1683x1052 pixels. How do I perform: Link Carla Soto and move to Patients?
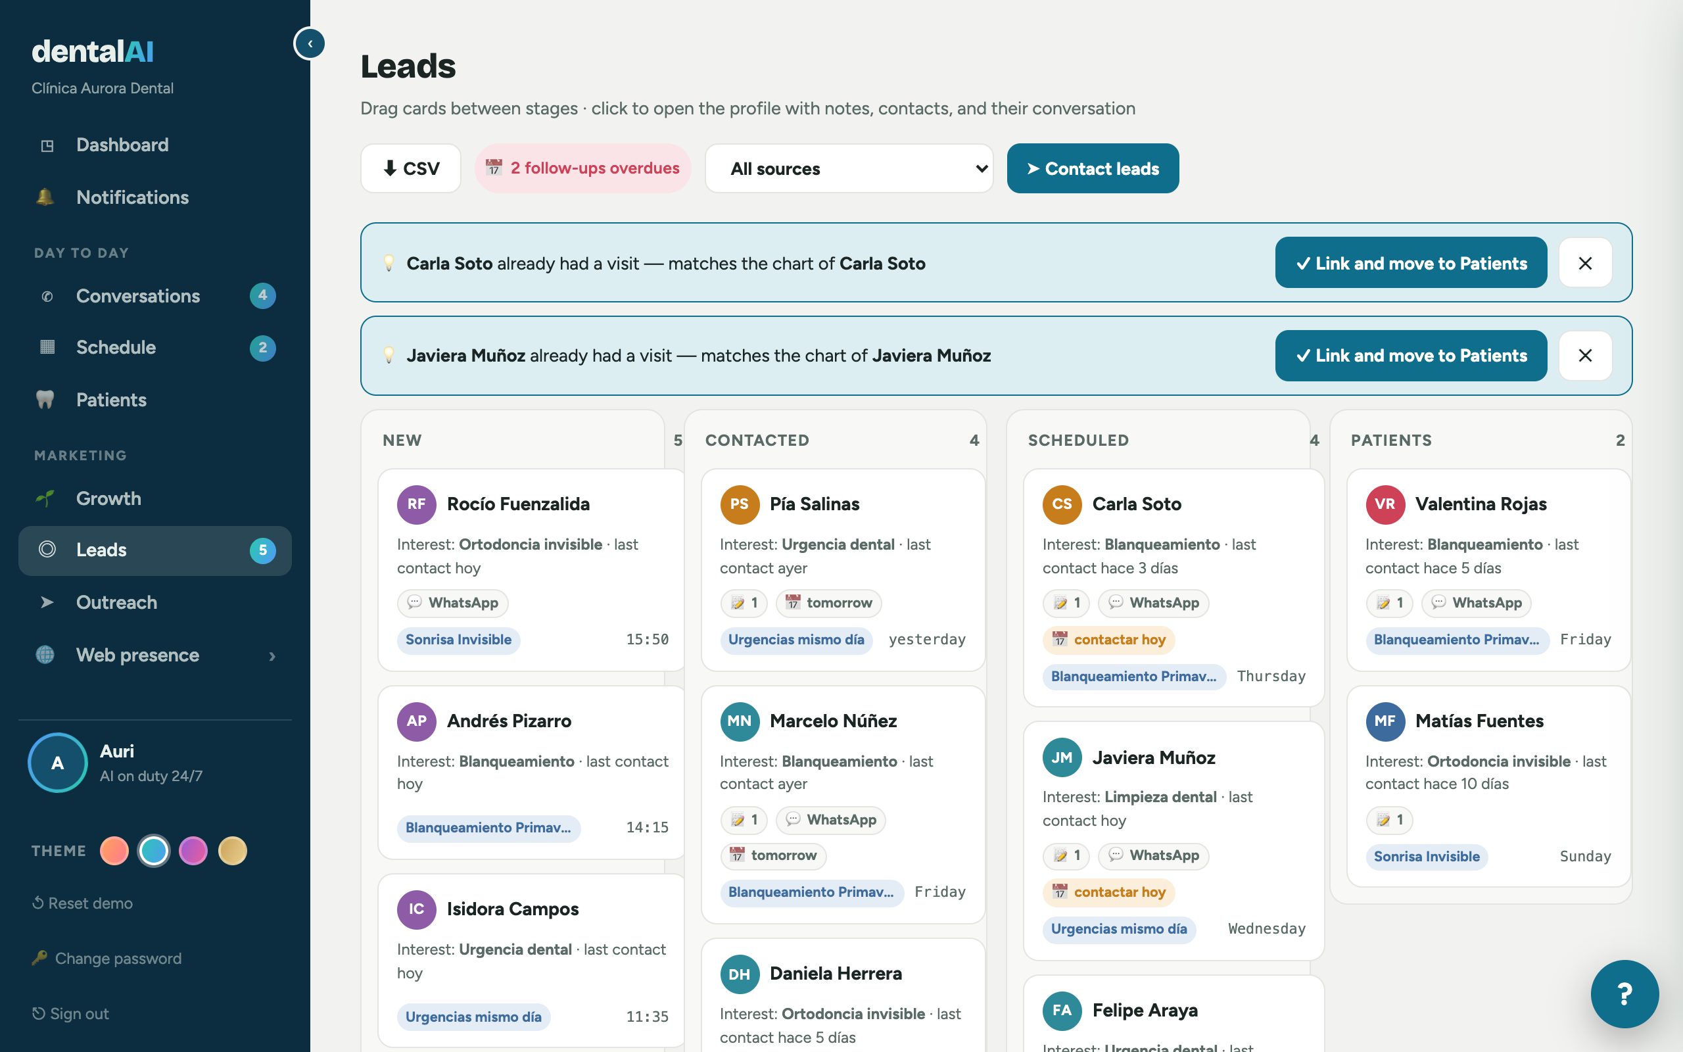[x=1411, y=263]
